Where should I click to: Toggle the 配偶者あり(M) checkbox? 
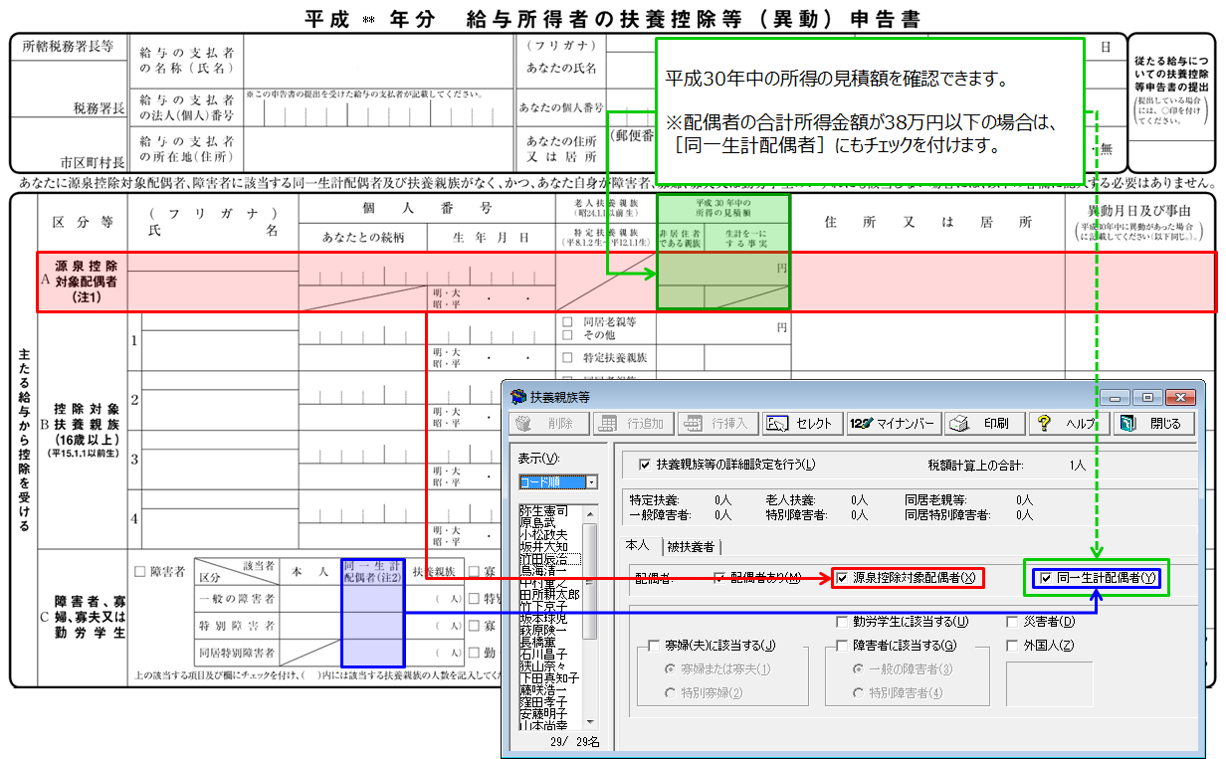[x=757, y=578]
